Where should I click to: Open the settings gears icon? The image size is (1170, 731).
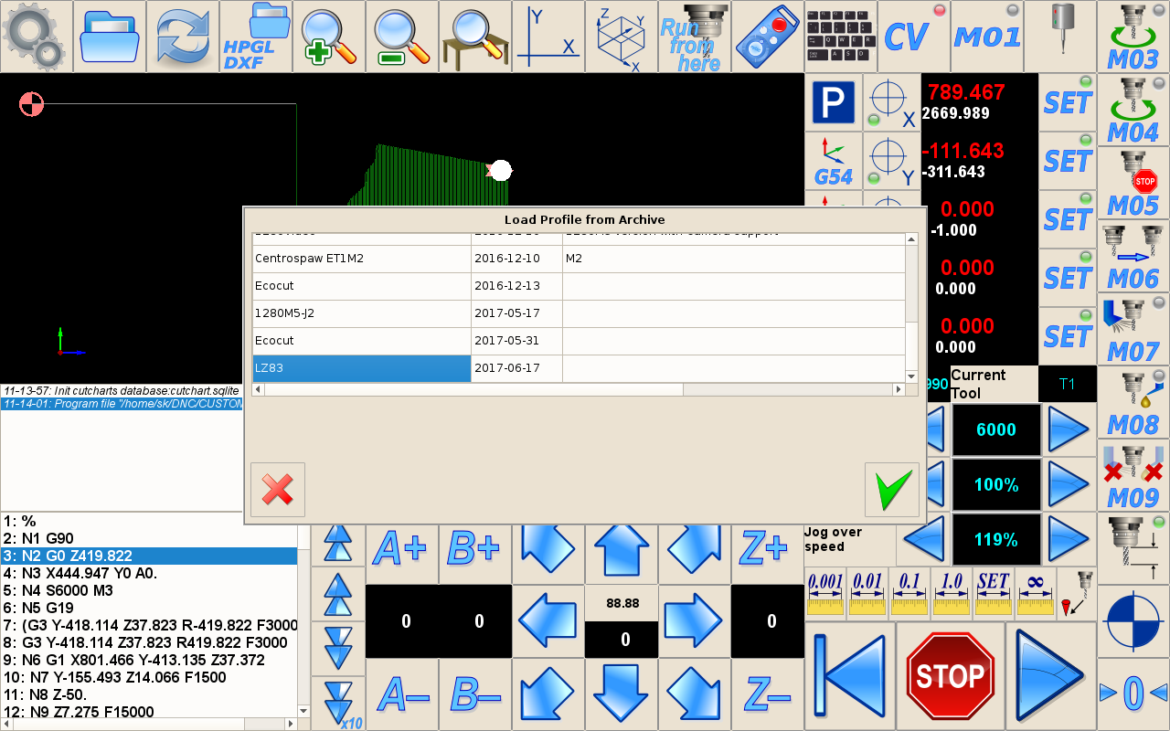(36, 37)
